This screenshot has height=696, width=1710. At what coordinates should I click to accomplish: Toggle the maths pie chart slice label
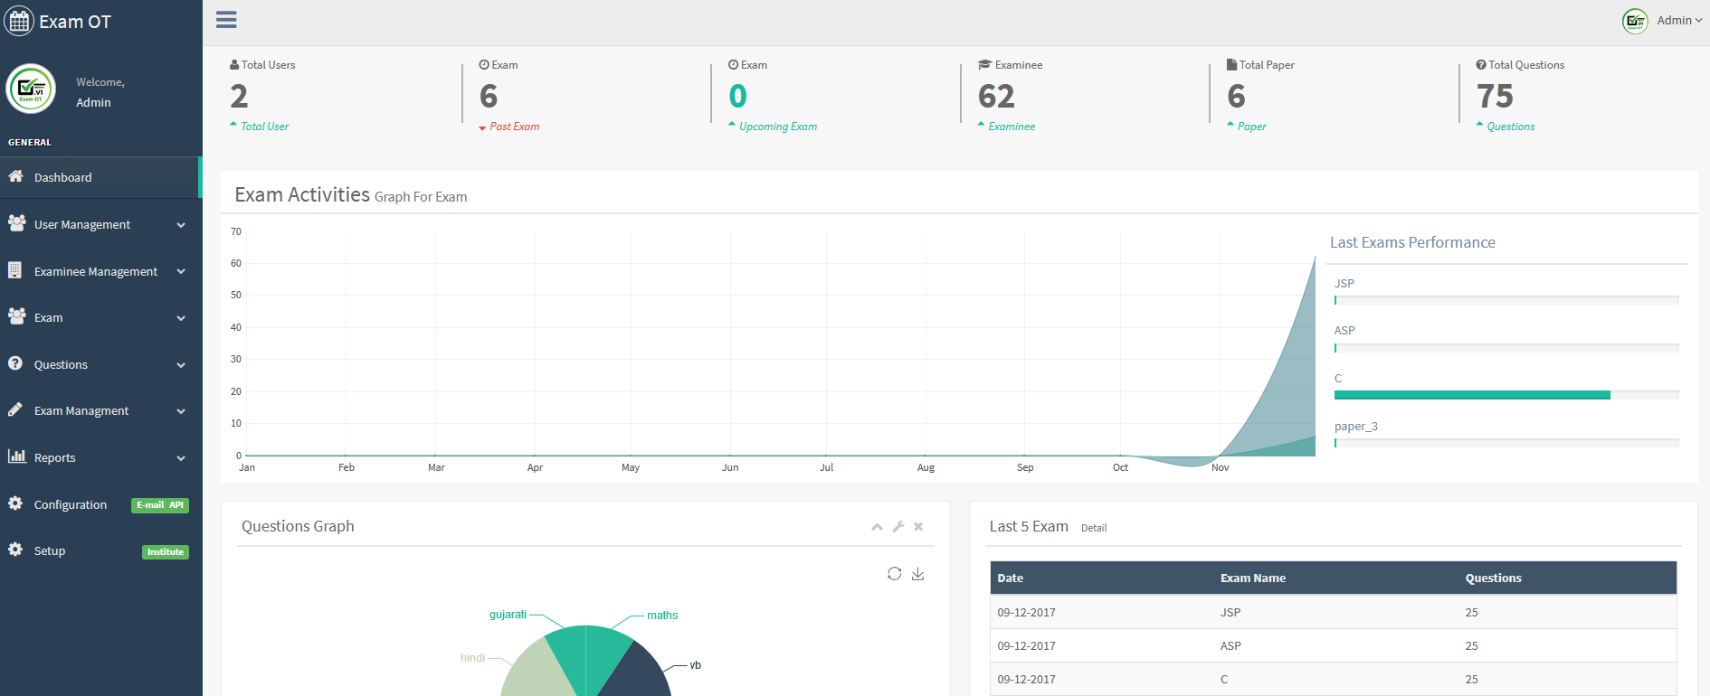(662, 616)
